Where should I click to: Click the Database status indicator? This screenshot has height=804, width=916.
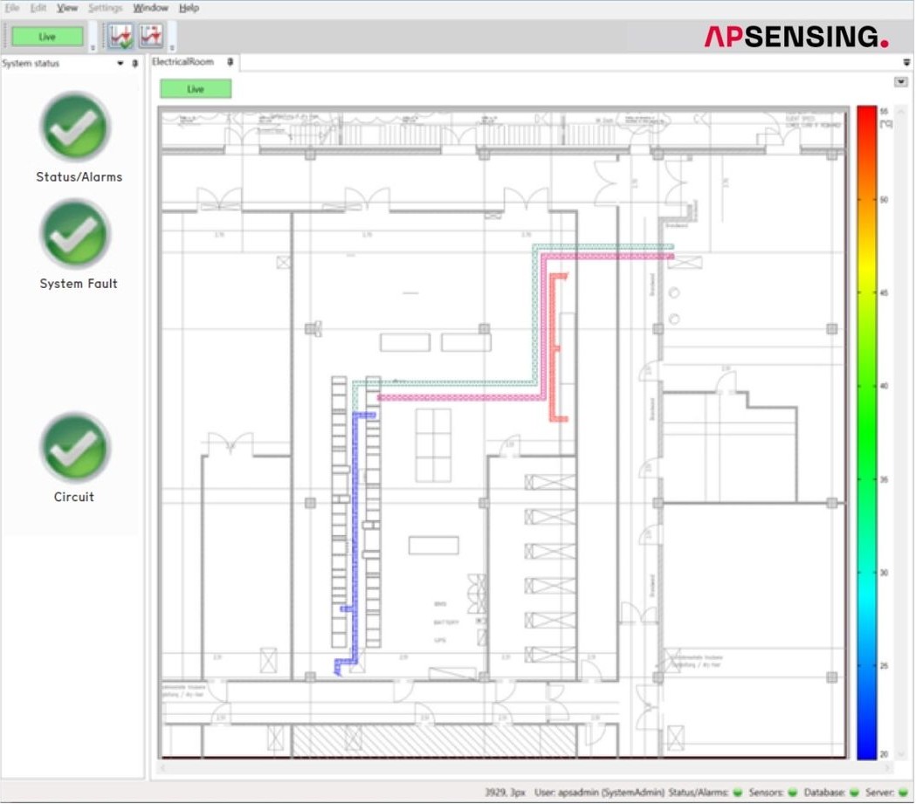(854, 792)
